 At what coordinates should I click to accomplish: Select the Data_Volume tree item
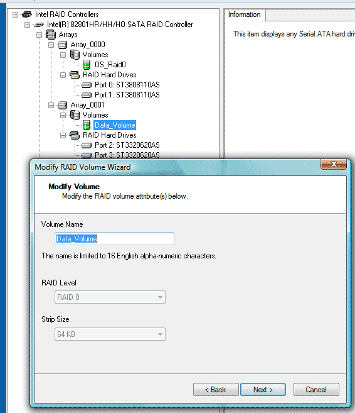coord(115,125)
